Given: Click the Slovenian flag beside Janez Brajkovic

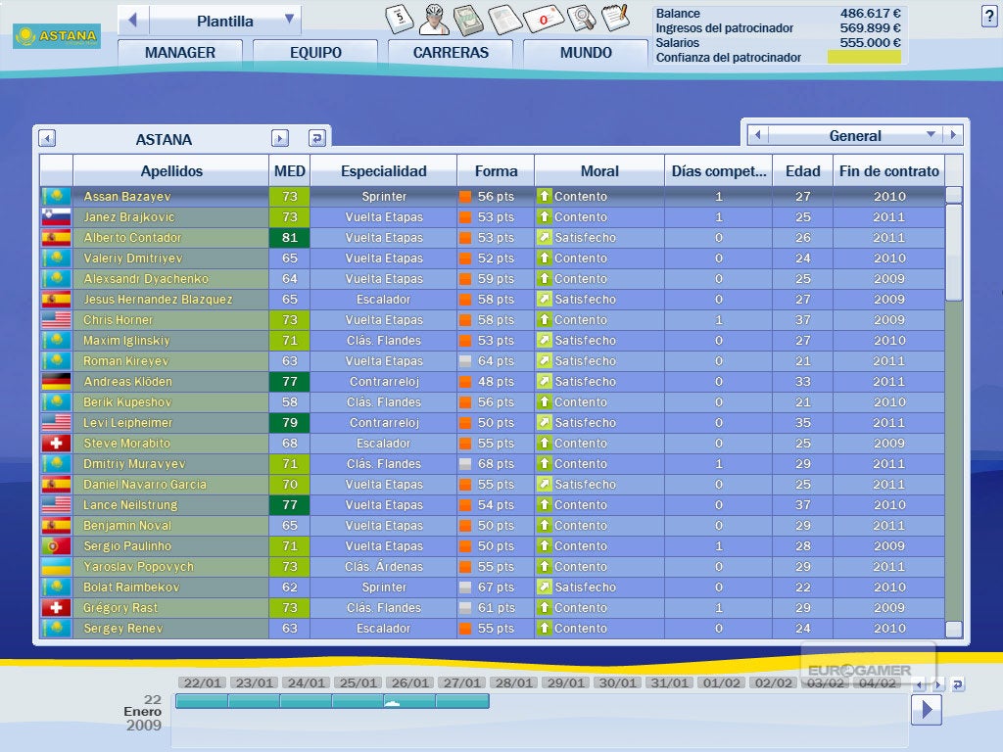Looking at the screenshot, I should click(56, 216).
